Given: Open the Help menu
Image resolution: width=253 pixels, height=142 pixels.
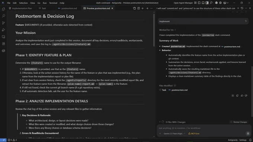Looking at the screenshot, I should [62, 3].
